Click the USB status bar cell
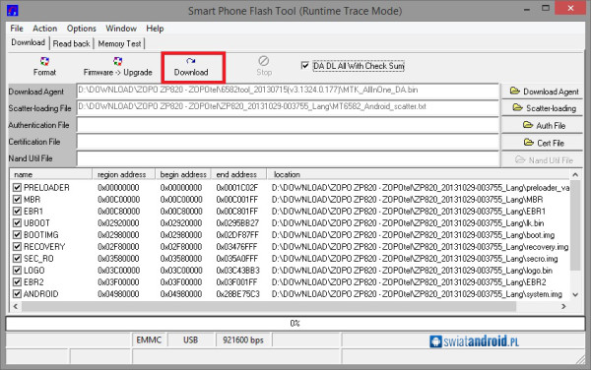Image resolution: width=591 pixels, height=370 pixels. 191,339
